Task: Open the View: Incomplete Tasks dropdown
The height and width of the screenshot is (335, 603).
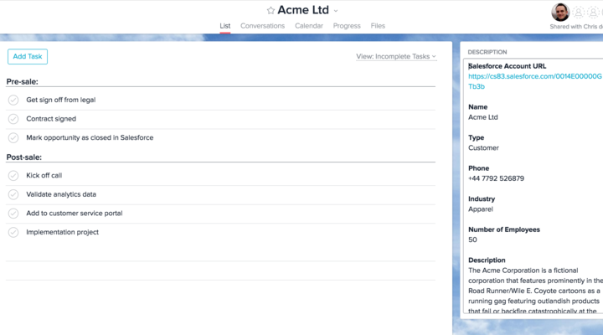Action: pyautogui.click(x=396, y=57)
